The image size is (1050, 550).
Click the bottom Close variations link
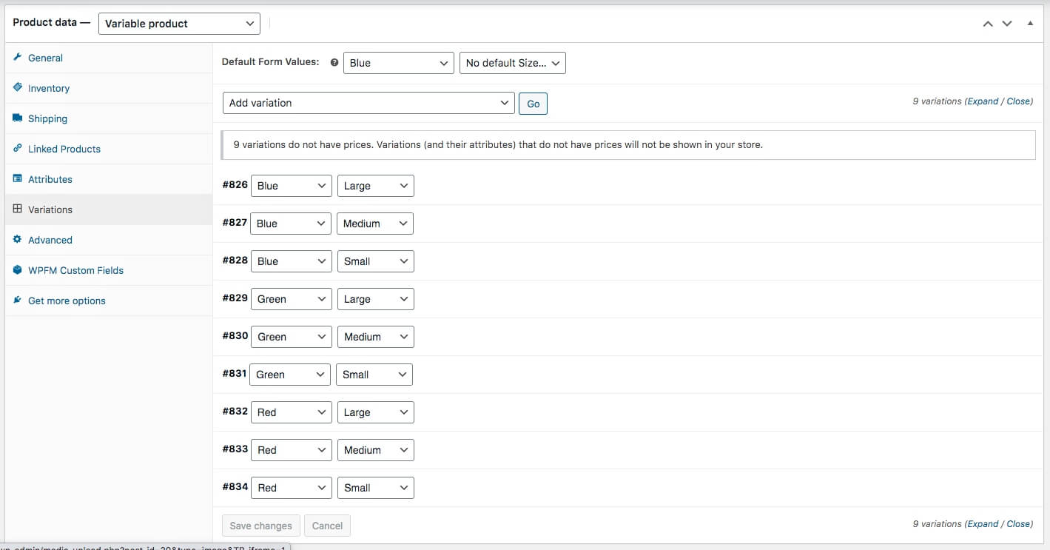[1019, 524]
